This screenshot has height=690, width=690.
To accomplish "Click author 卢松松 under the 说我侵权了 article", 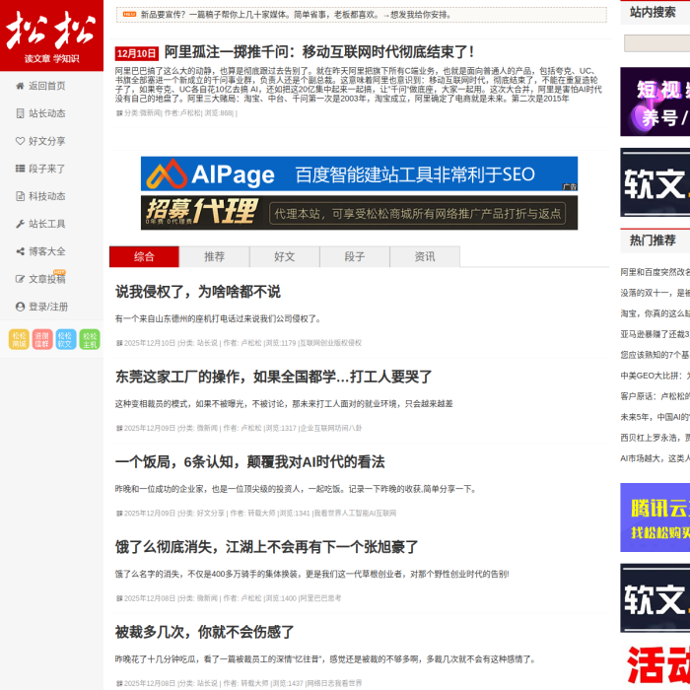I will click(251, 343).
